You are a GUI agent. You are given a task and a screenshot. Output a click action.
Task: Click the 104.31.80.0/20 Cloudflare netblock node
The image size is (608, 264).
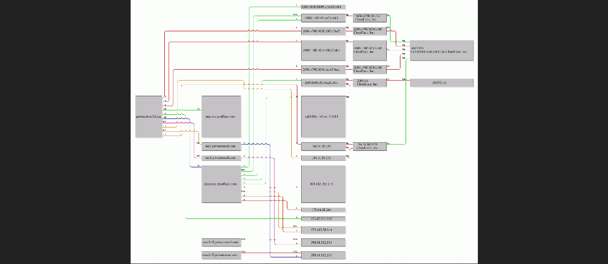tap(370, 146)
